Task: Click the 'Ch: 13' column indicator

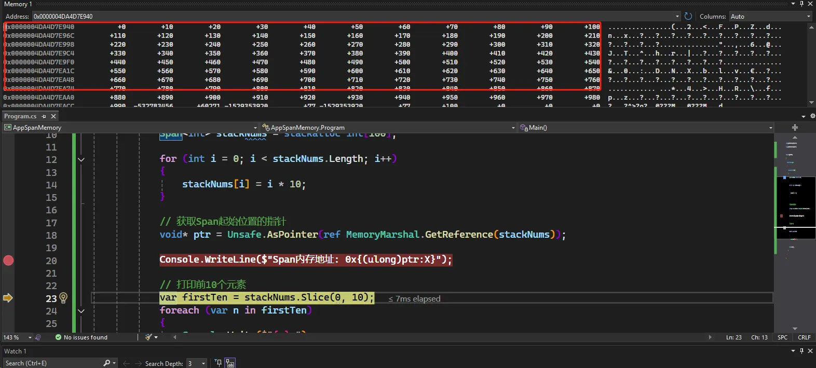Action: coord(759,337)
